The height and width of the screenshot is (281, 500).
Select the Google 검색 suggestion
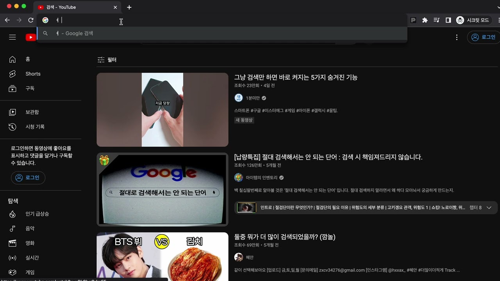(x=222, y=34)
